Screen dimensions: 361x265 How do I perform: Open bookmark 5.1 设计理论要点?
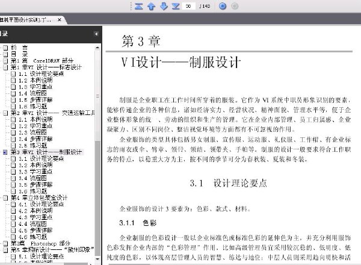point(41,256)
